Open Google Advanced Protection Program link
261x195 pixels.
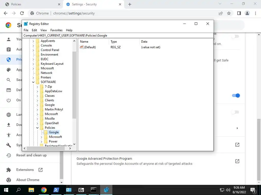click(x=237, y=161)
